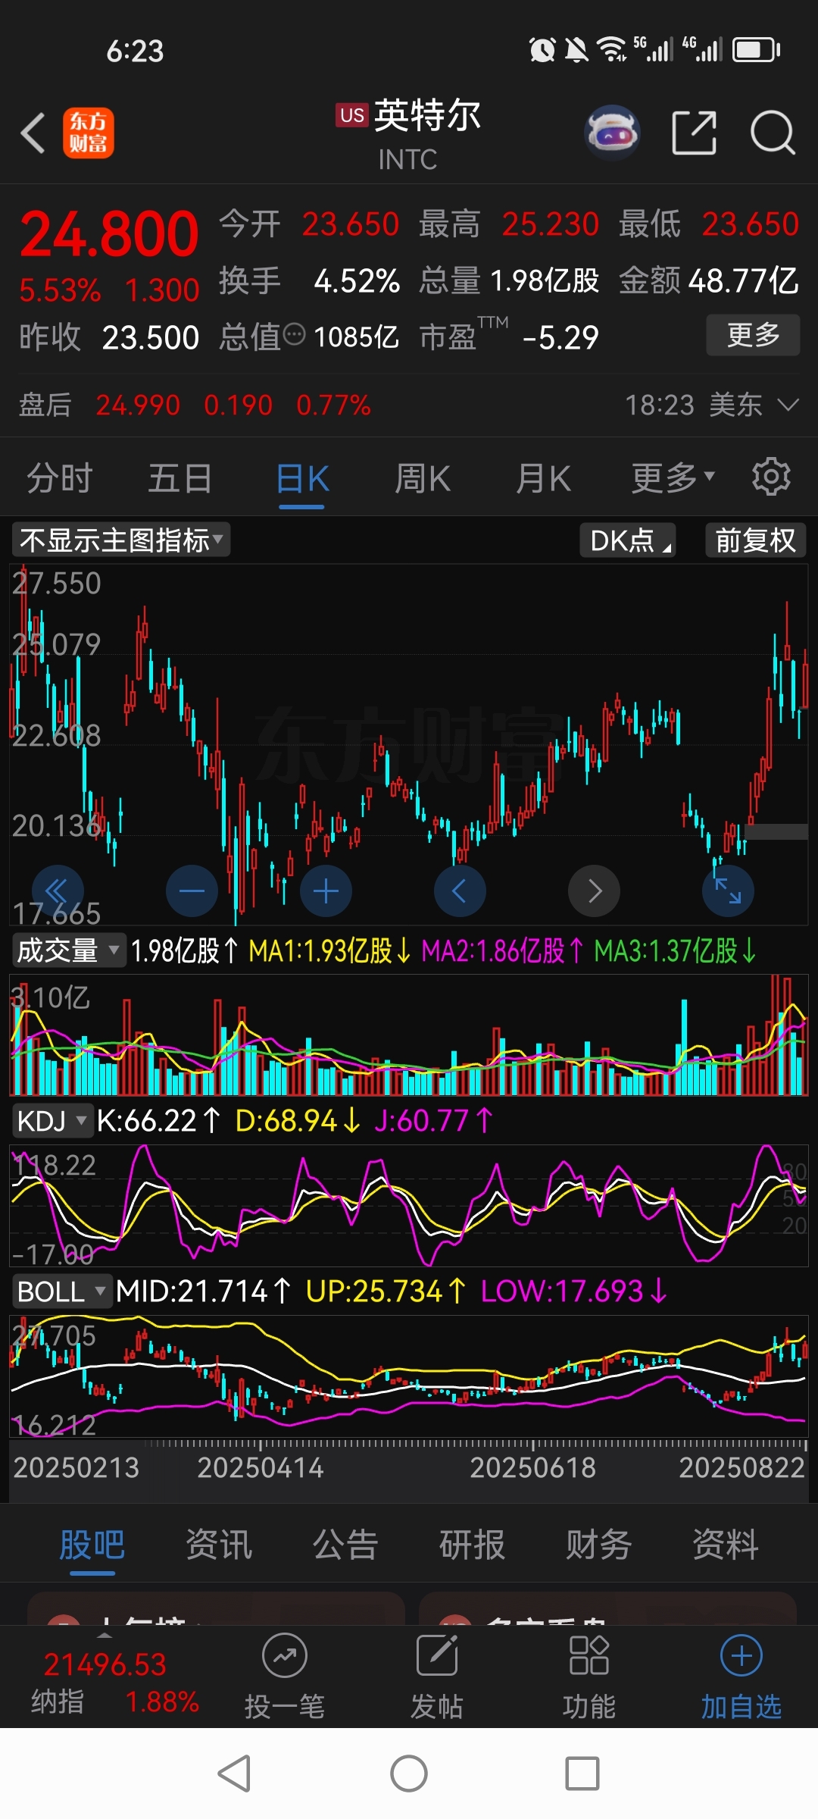Expand the 美东 time zone chevron

coord(788,405)
